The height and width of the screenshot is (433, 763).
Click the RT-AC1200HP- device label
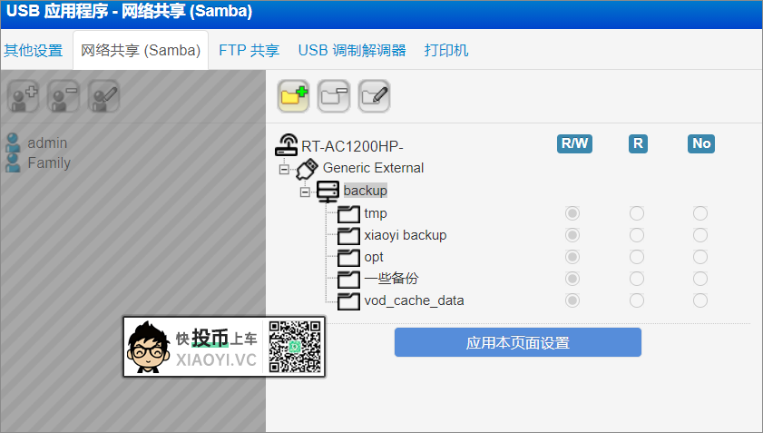point(352,146)
